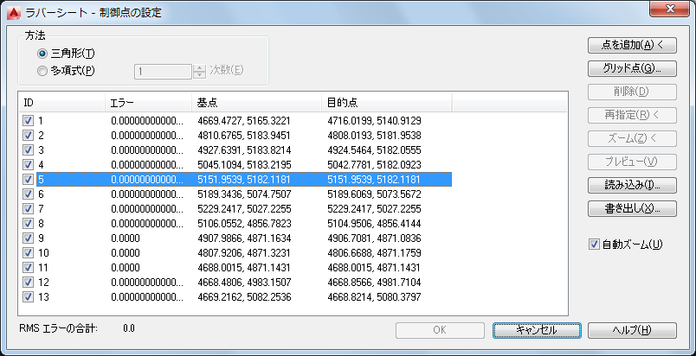Click the degree spinner up arrow

coord(200,67)
